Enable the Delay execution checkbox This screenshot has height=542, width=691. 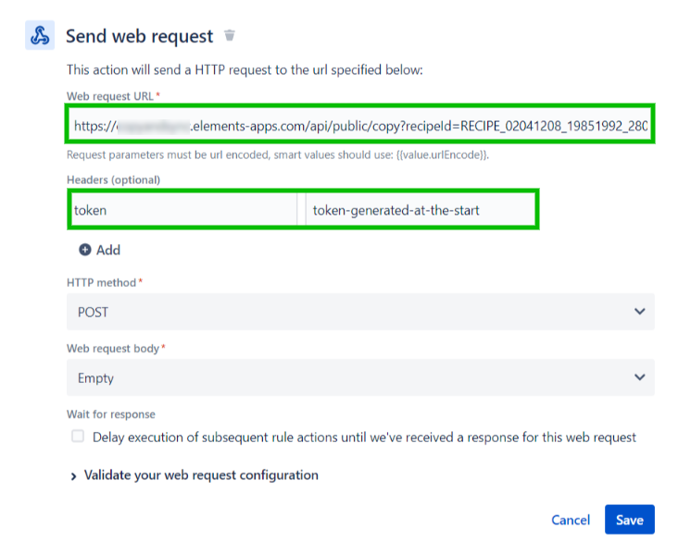point(78,437)
